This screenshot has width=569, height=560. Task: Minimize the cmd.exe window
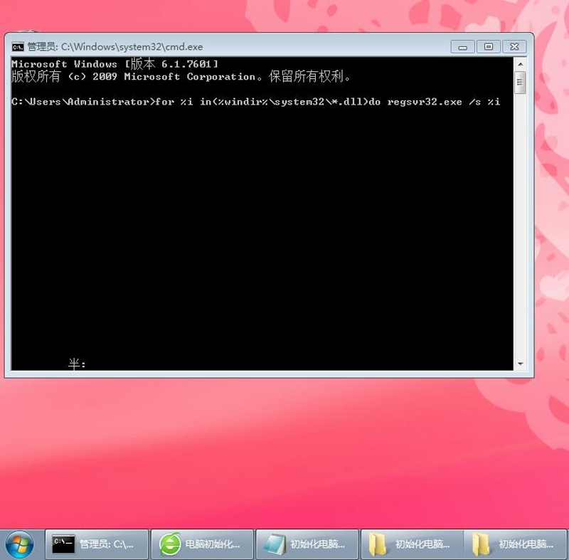pyautogui.click(x=462, y=47)
